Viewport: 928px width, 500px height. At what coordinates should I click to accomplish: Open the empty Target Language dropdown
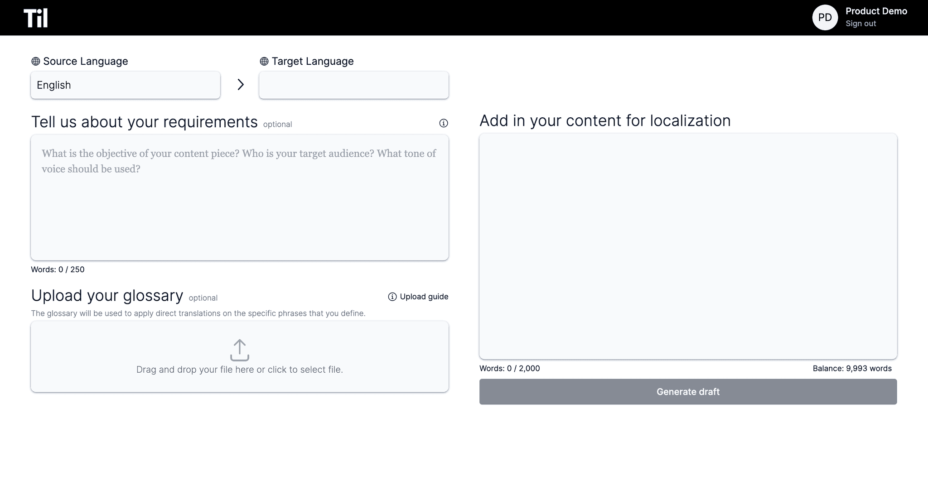pyautogui.click(x=353, y=85)
